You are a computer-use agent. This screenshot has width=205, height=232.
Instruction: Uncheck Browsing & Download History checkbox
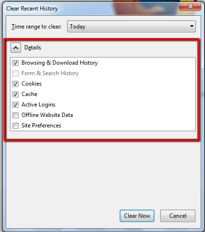point(15,63)
